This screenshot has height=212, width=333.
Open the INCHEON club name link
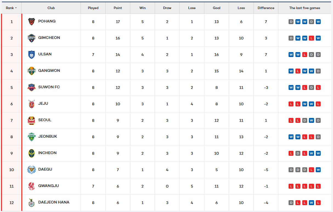tap(47, 153)
